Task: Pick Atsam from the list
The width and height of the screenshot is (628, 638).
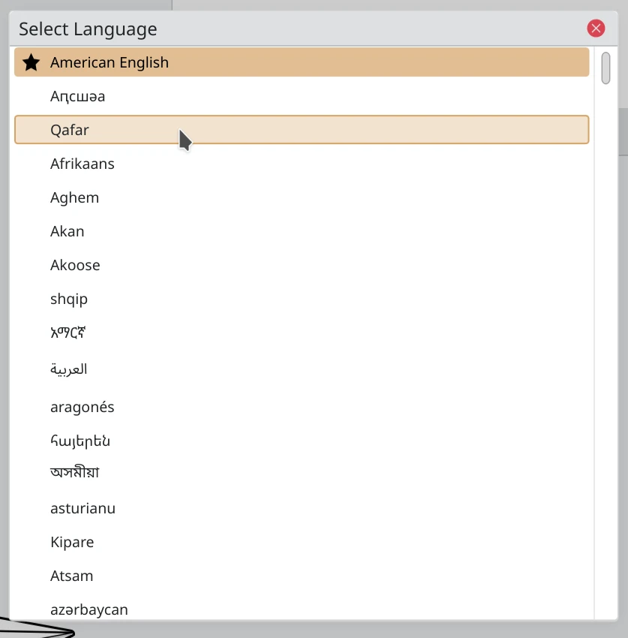Action: point(302,576)
